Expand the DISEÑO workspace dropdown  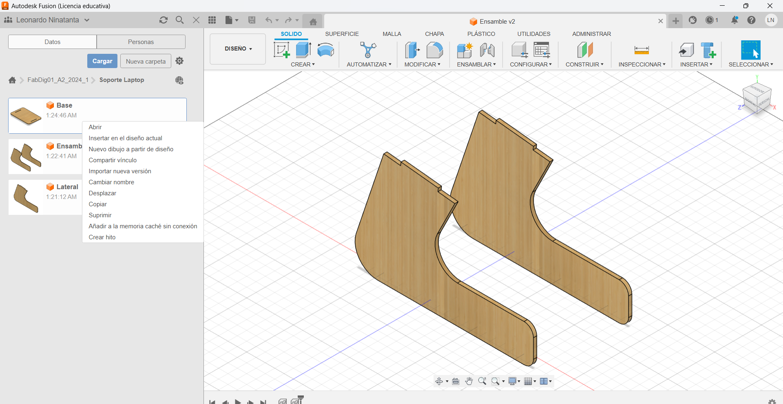238,49
